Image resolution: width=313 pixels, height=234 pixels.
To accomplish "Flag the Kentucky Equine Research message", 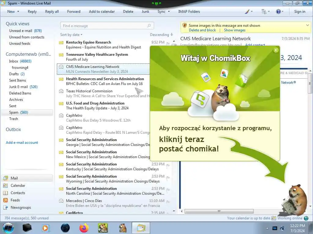I will [168, 43].
